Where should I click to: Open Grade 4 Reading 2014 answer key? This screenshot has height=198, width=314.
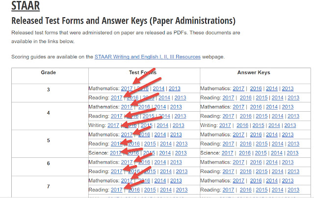(x=277, y=116)
